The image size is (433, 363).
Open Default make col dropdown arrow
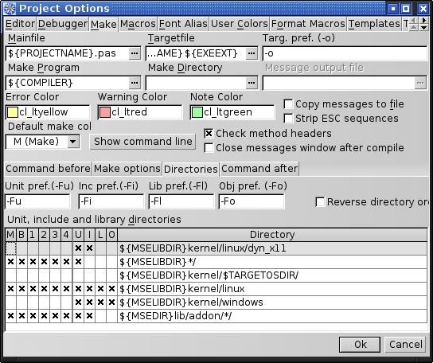[73, 142]
